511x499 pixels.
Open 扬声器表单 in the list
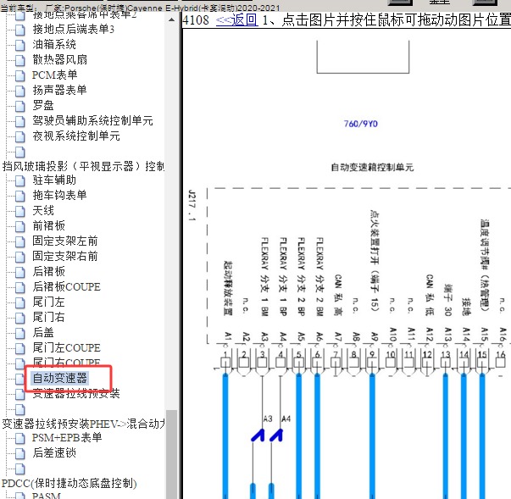[x=59, y=90]
